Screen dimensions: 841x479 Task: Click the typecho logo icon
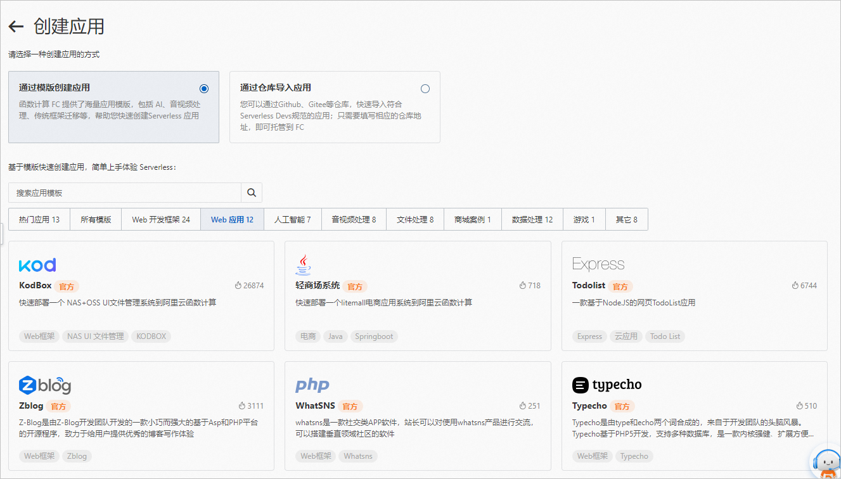tap(579, 385)
